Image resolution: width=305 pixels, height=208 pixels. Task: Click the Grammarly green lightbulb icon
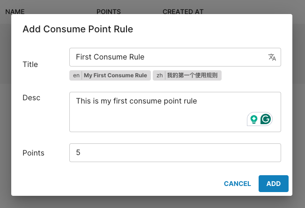(x=254, y=119)
